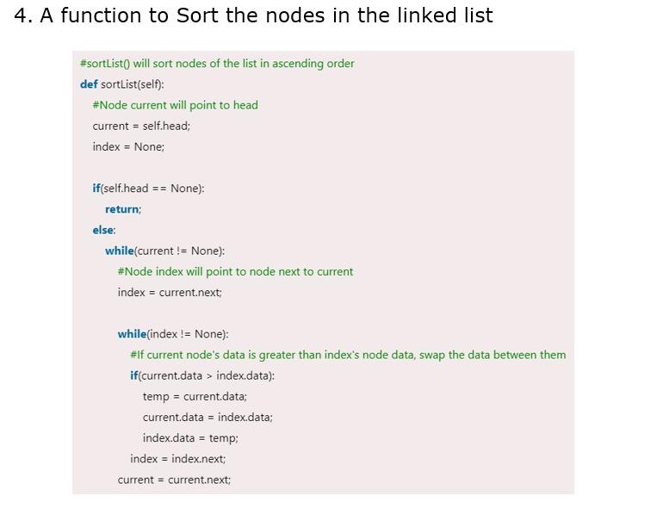Image resolution: width=663 pixels, height=508 pixels.
Task: Click the 'while(index != None):' inner loop
Action: pos(173,334)
